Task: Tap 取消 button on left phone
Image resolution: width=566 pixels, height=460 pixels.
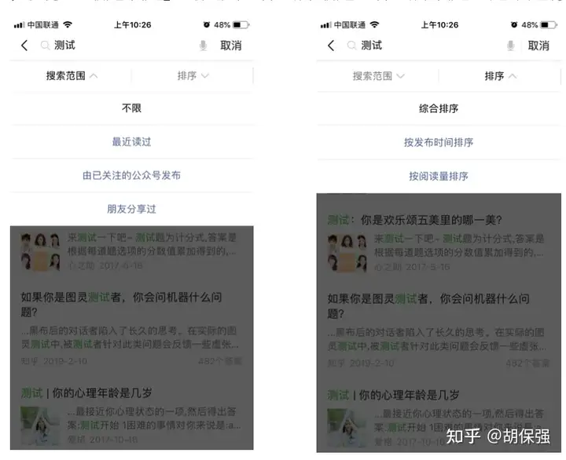Action: (231, 46)
